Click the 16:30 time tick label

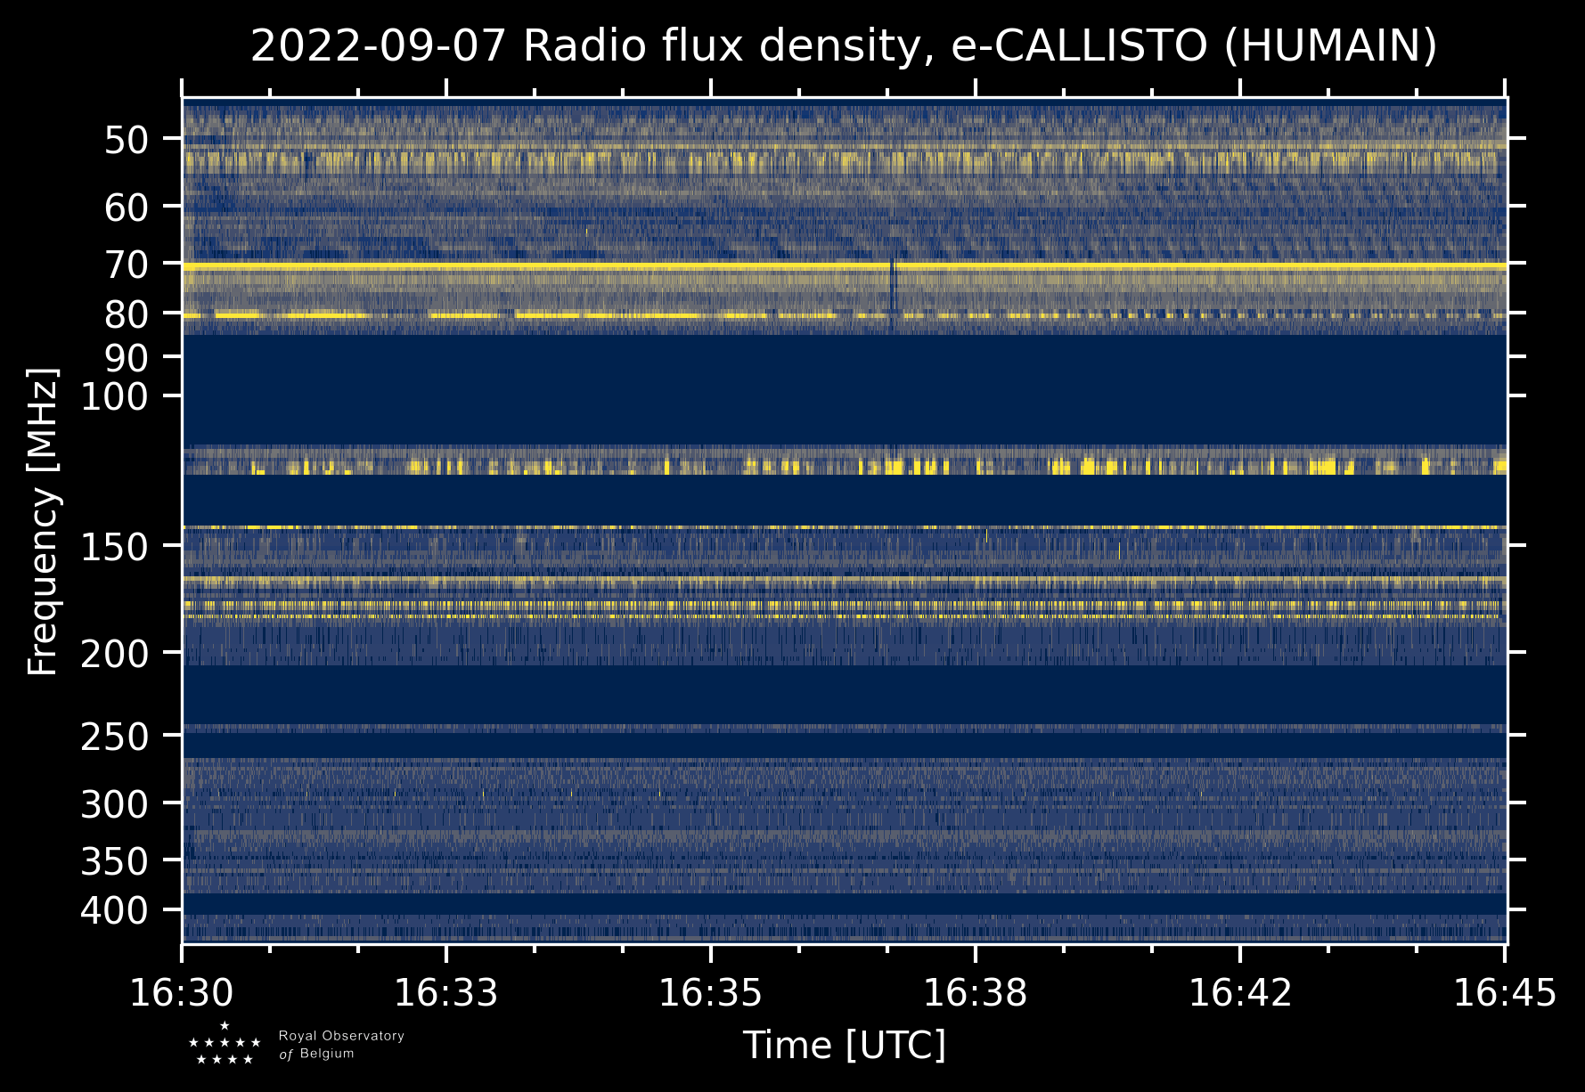(182, 993)
